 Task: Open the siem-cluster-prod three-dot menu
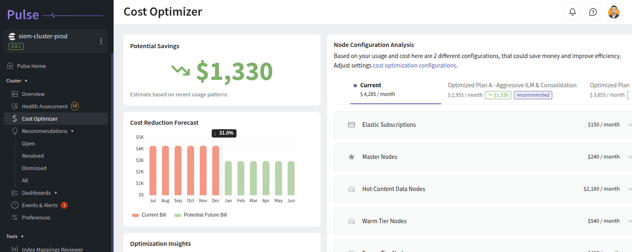(100, 41)
